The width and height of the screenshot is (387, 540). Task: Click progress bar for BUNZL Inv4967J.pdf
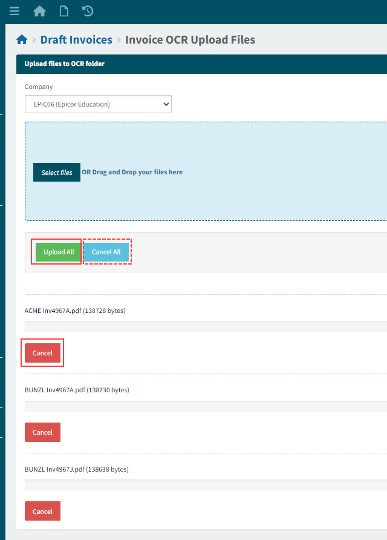(x=206, y=486)
